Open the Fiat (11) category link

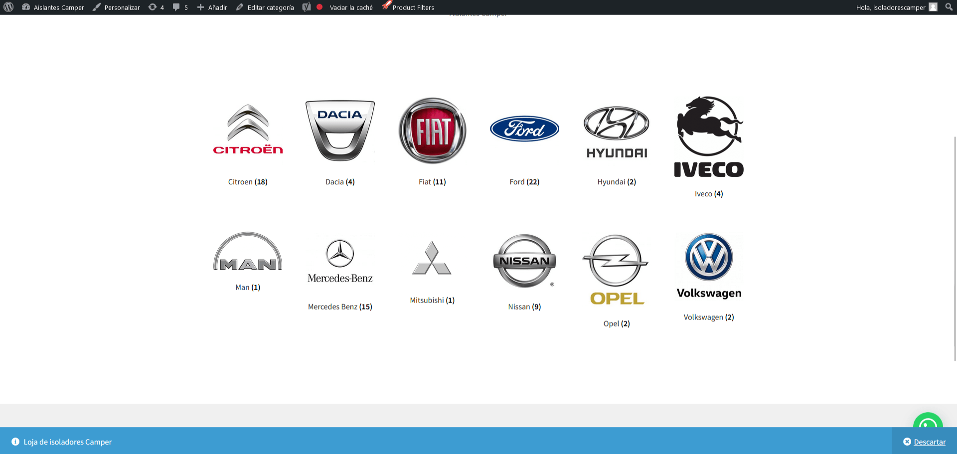tap(432, 182)
